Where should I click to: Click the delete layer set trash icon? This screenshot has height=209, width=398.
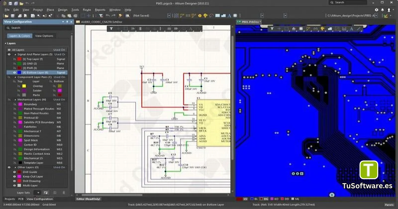pyautogui.click(x=64, y=193)
